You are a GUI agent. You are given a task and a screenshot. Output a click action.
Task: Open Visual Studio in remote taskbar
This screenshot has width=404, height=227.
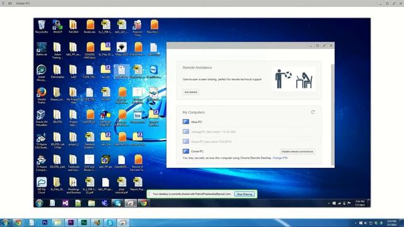[66, 203]
